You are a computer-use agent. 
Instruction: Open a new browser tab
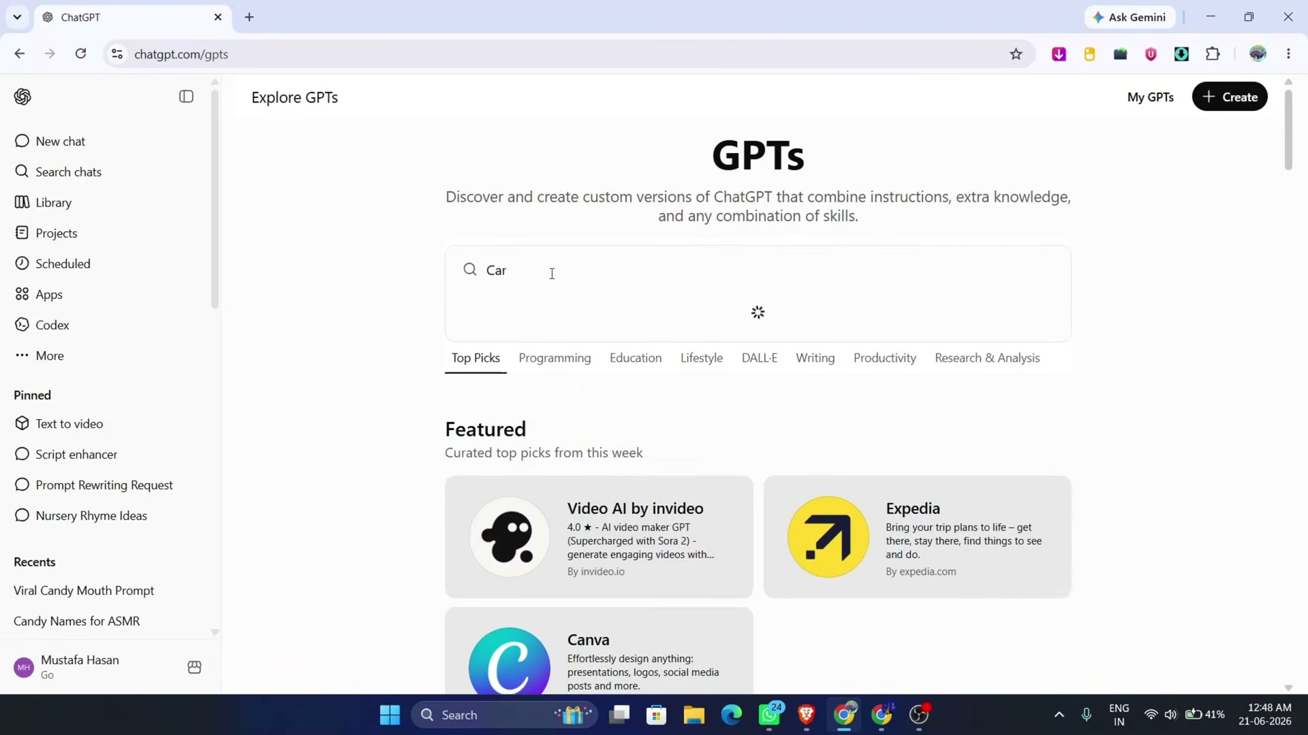click(x=249, y=17)
